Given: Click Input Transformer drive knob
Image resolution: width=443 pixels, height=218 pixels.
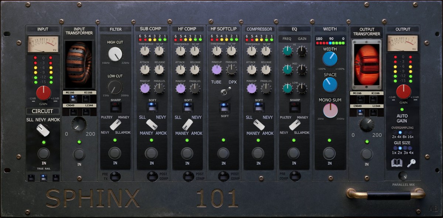Looking at the screenshot, I should [79, 124].
